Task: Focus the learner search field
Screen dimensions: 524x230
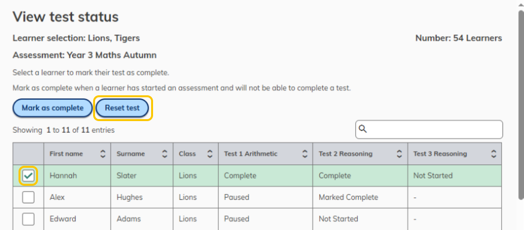Action: (429, 129)
